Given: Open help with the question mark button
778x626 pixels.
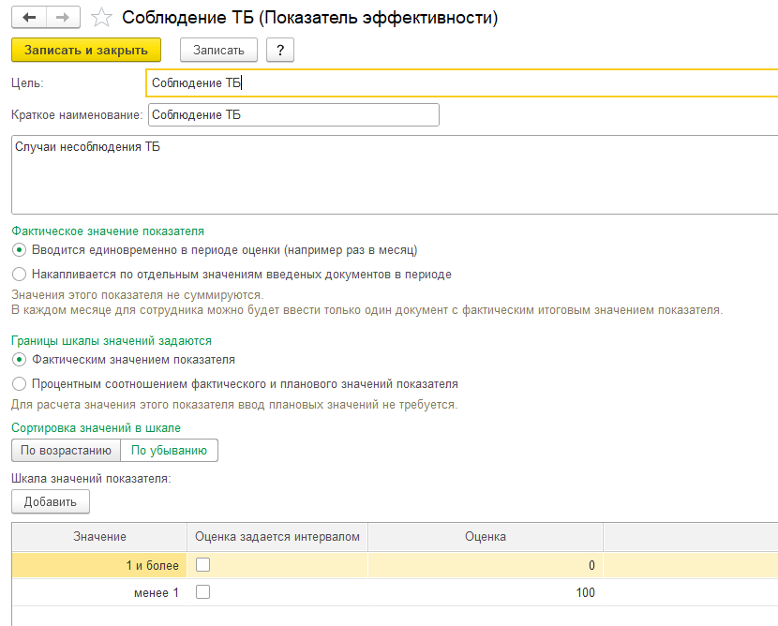Looking at the screenshot, I should (280, 50).
